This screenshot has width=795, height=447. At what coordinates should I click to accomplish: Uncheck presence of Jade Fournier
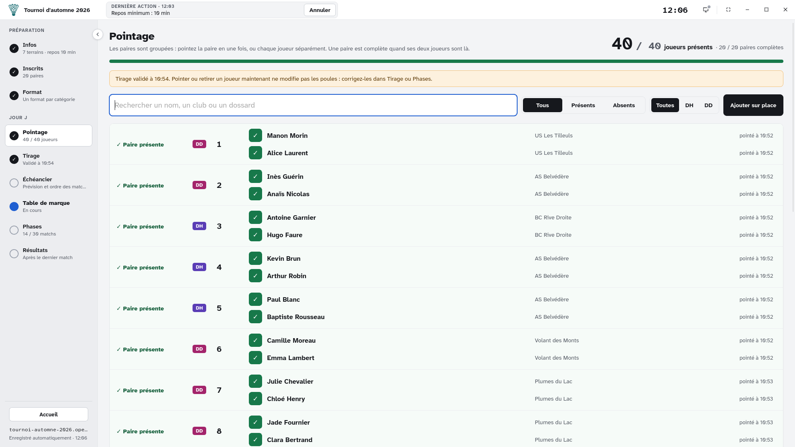255,422
